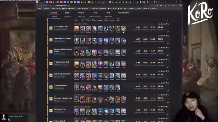Click the 51.8% value in Street Demon Brand row

click(160, 39)
